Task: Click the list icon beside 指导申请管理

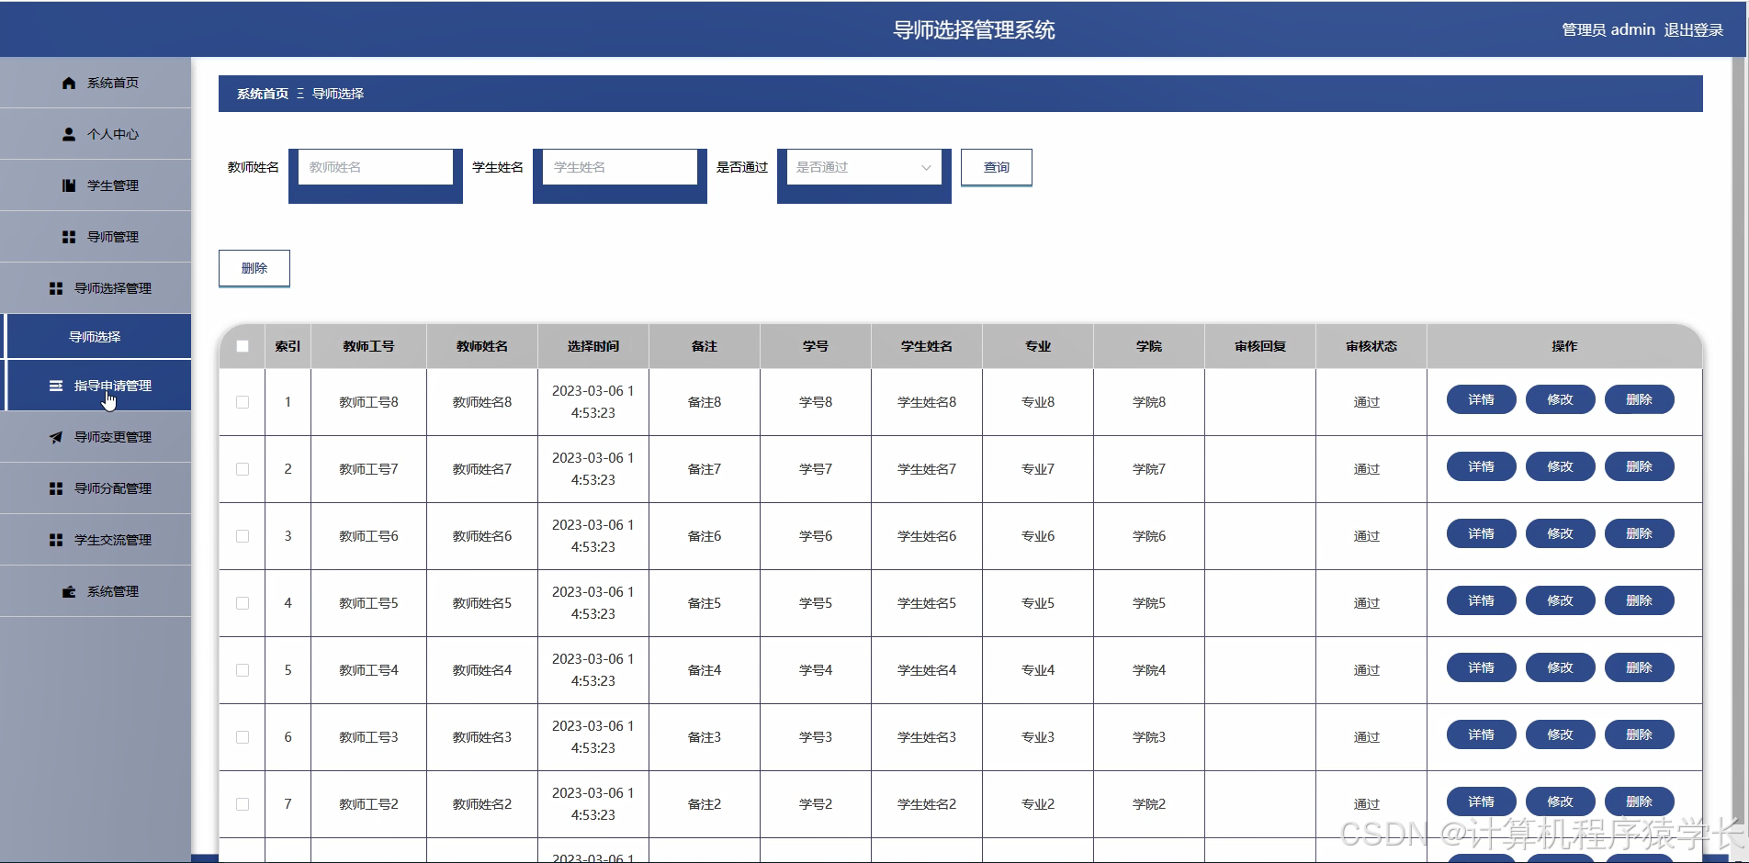Action: [56, 386]
